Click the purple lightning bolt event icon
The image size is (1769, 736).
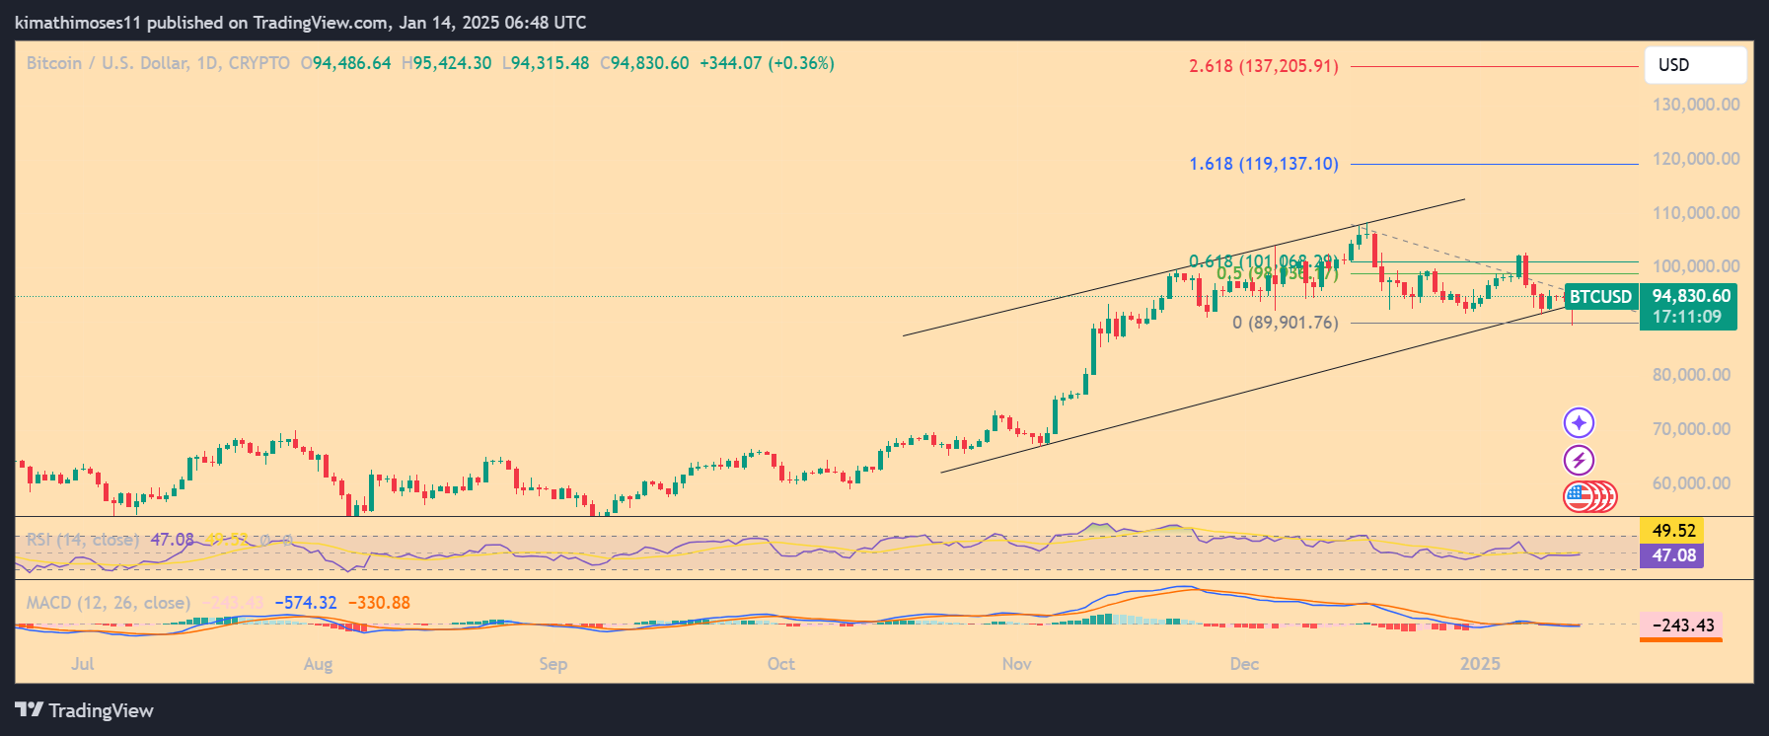coord(1579,460)
